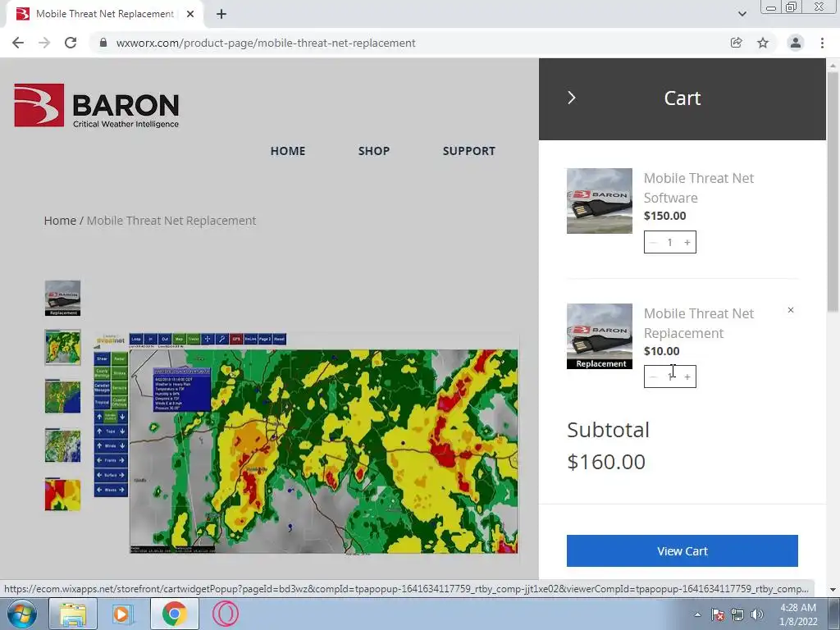Open the Windows Start menu

coord(22,614)
